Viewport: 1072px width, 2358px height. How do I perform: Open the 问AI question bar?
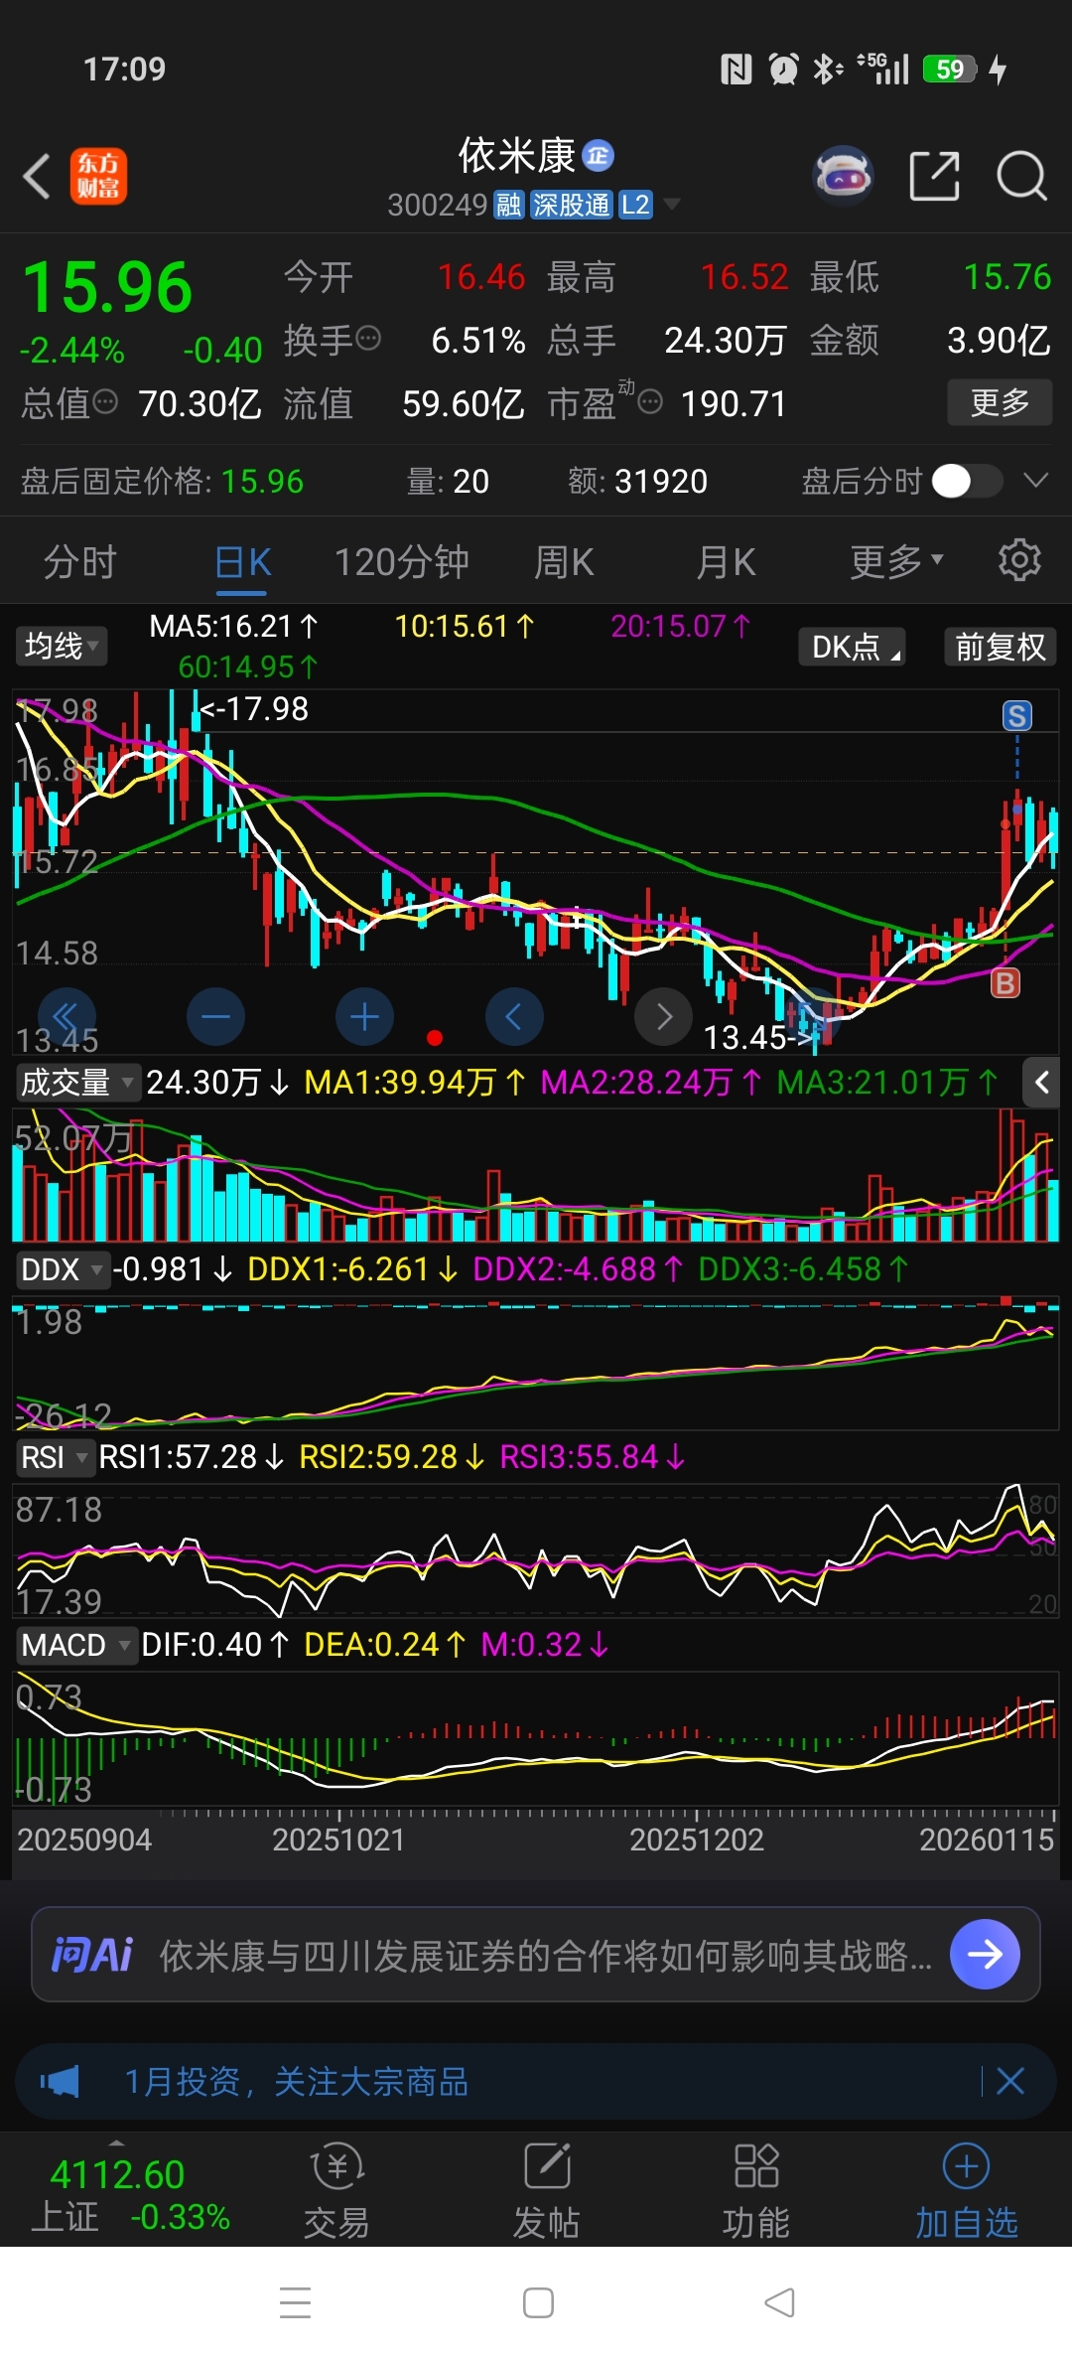536,1955
